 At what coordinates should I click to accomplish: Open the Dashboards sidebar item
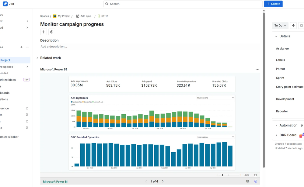pyautogui.click(x=5, y=93)
